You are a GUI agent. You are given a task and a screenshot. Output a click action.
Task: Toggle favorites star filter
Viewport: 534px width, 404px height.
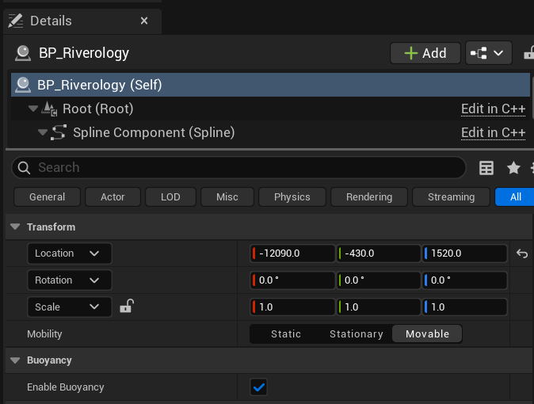coord(513,168)
